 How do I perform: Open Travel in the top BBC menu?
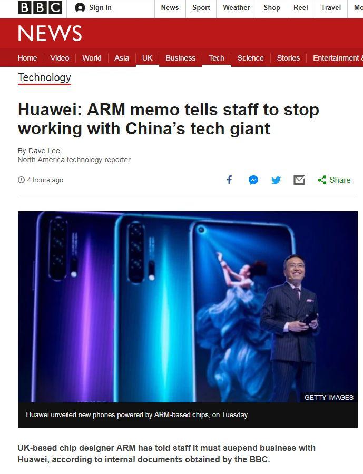(x=331, y=7)
